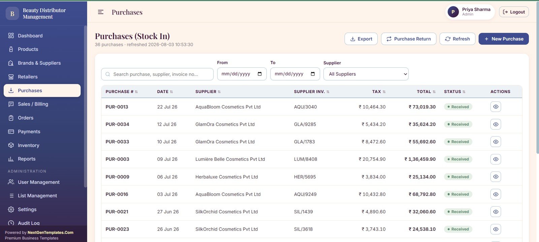The height and width of the screenshot is (242, 539).
Task: Open Payments section
Action: click(42, 132)
